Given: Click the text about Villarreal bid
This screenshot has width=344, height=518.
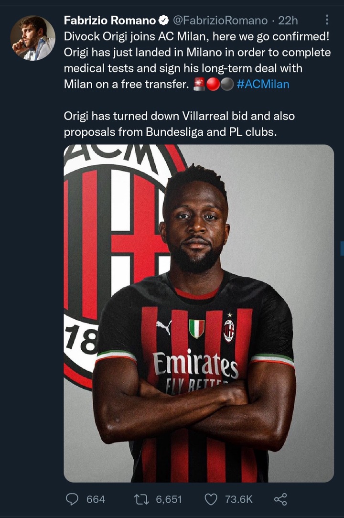Looking at the screenshot, I should click(179, 124).
